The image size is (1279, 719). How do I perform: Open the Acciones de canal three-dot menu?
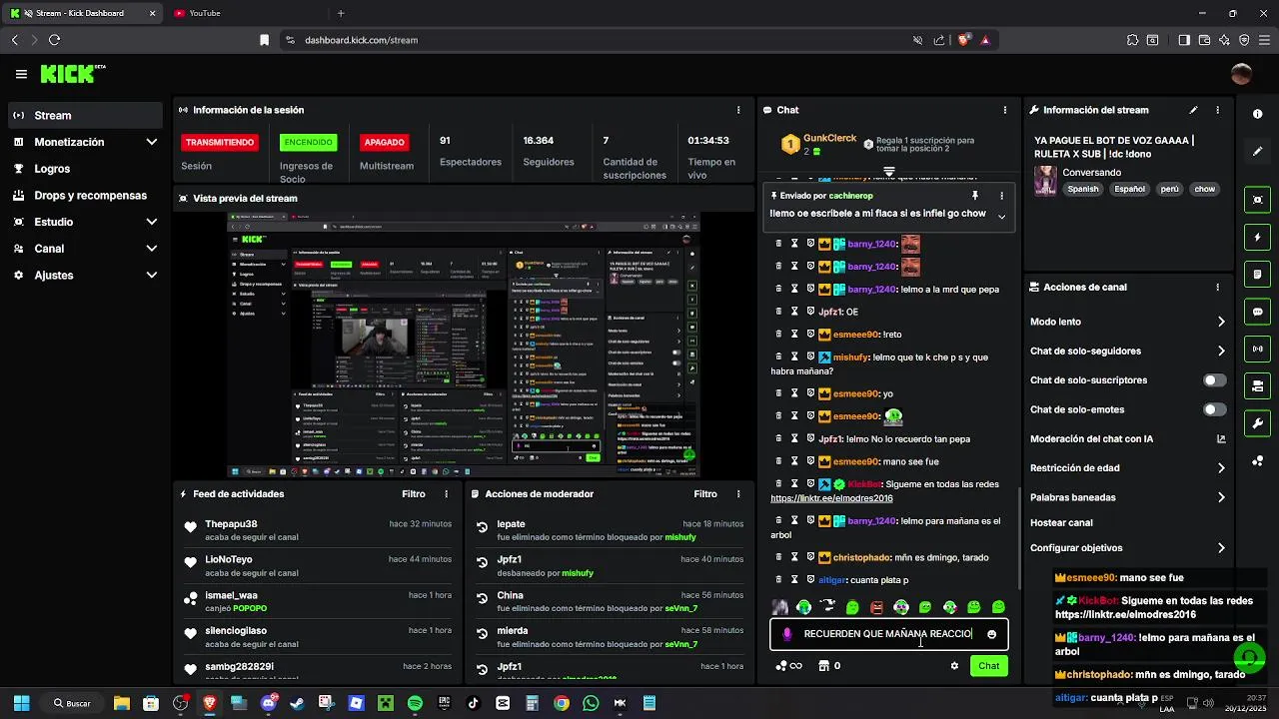pos(1217,287)
